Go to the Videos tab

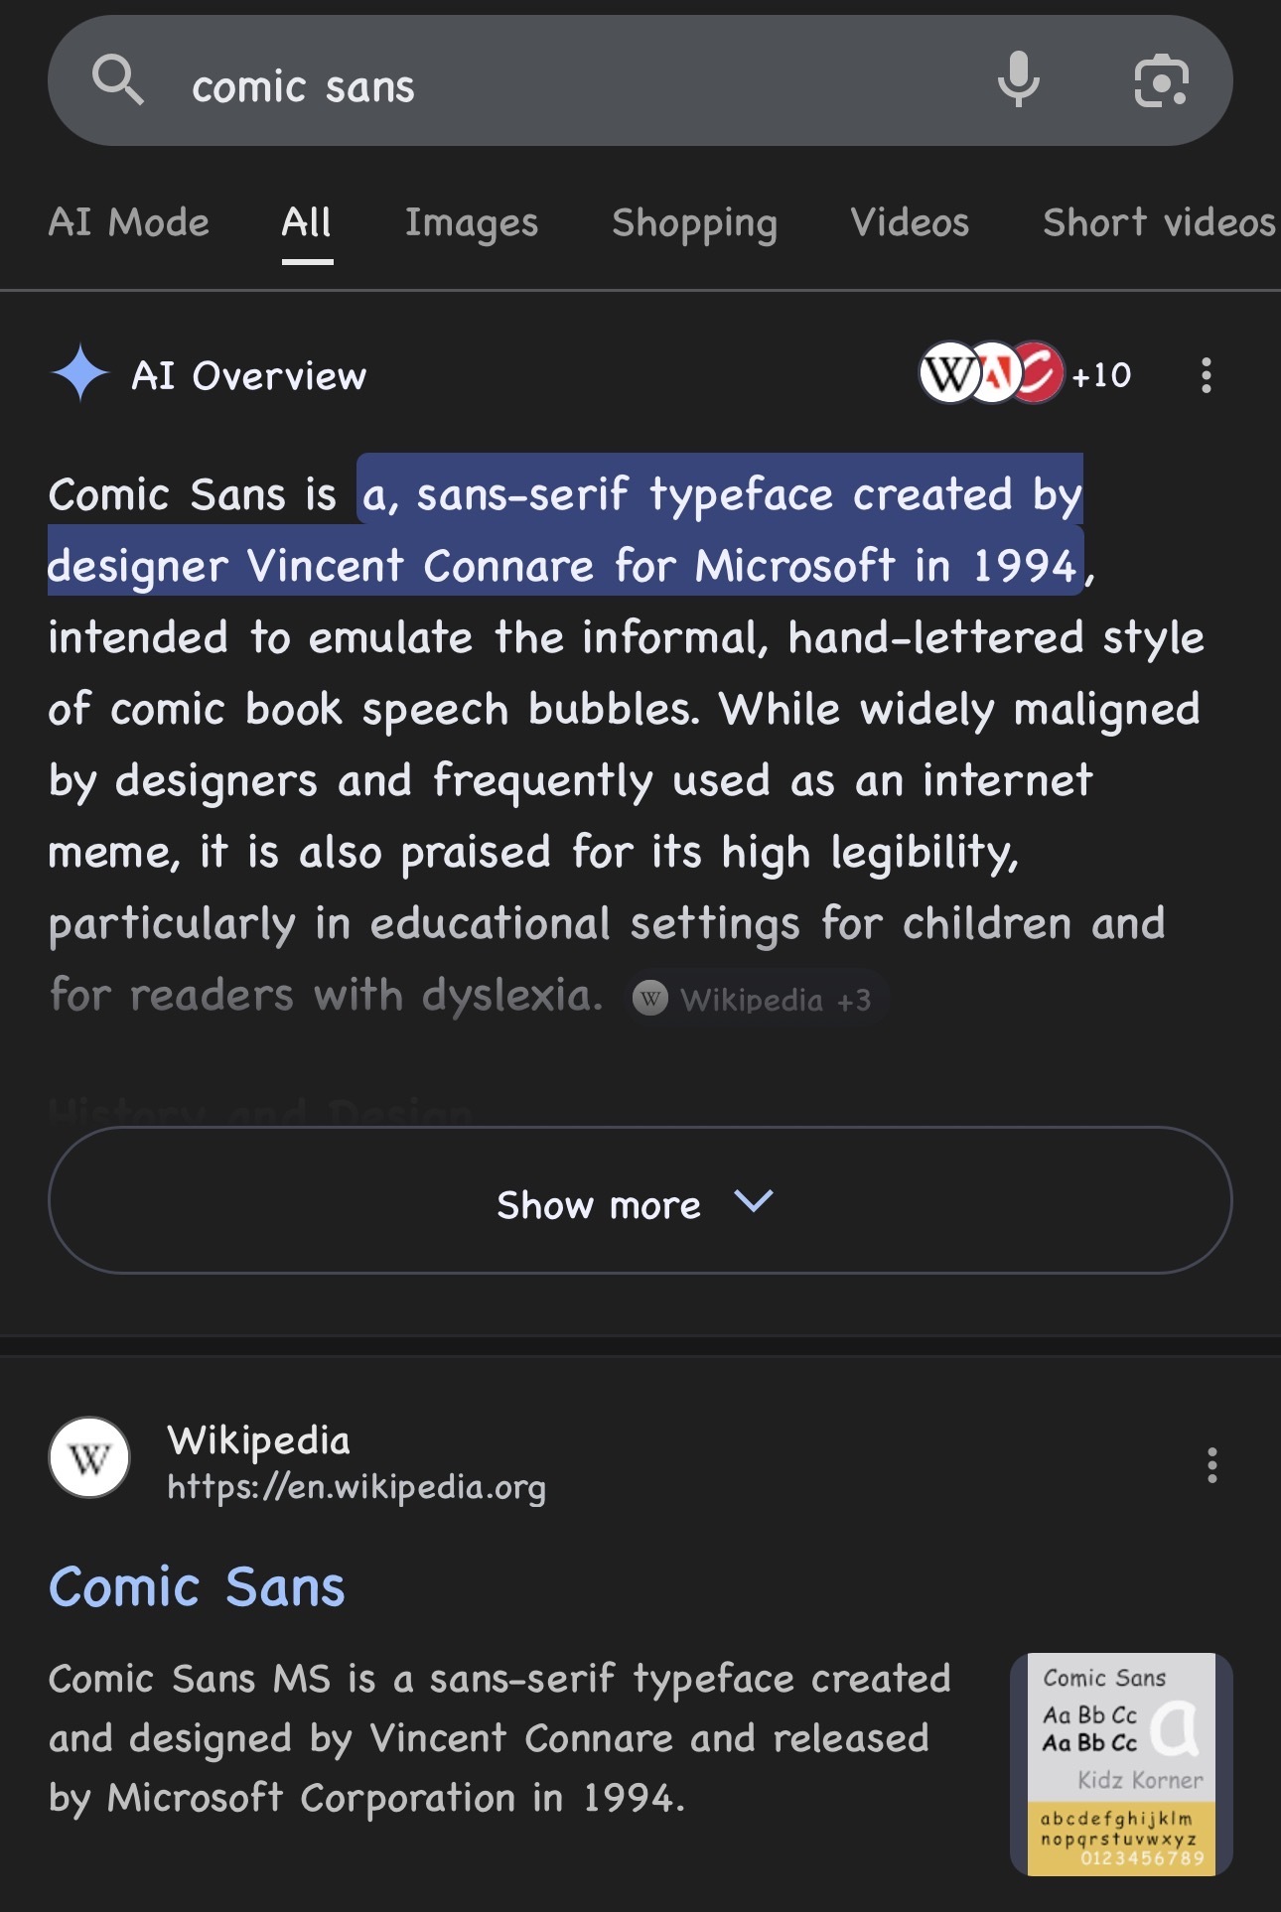(910, 223)
